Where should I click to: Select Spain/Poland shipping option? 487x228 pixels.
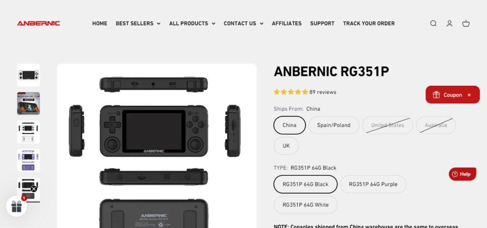pos(333,125)
